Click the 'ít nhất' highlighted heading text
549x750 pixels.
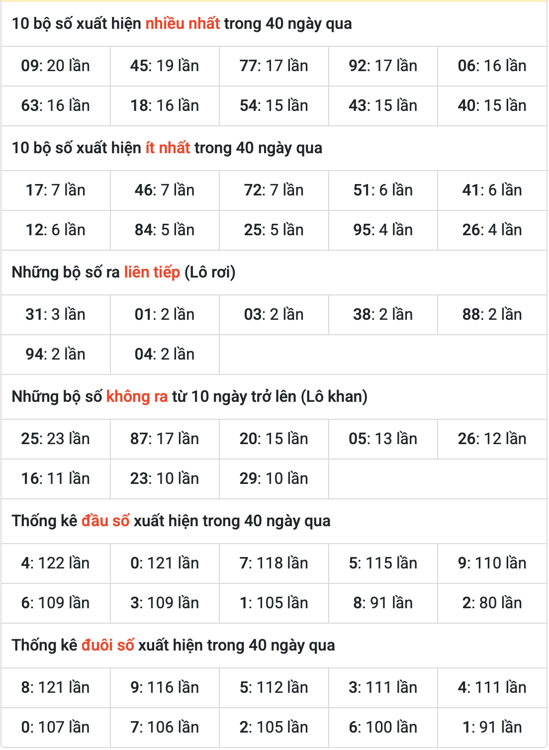[168, 148]
